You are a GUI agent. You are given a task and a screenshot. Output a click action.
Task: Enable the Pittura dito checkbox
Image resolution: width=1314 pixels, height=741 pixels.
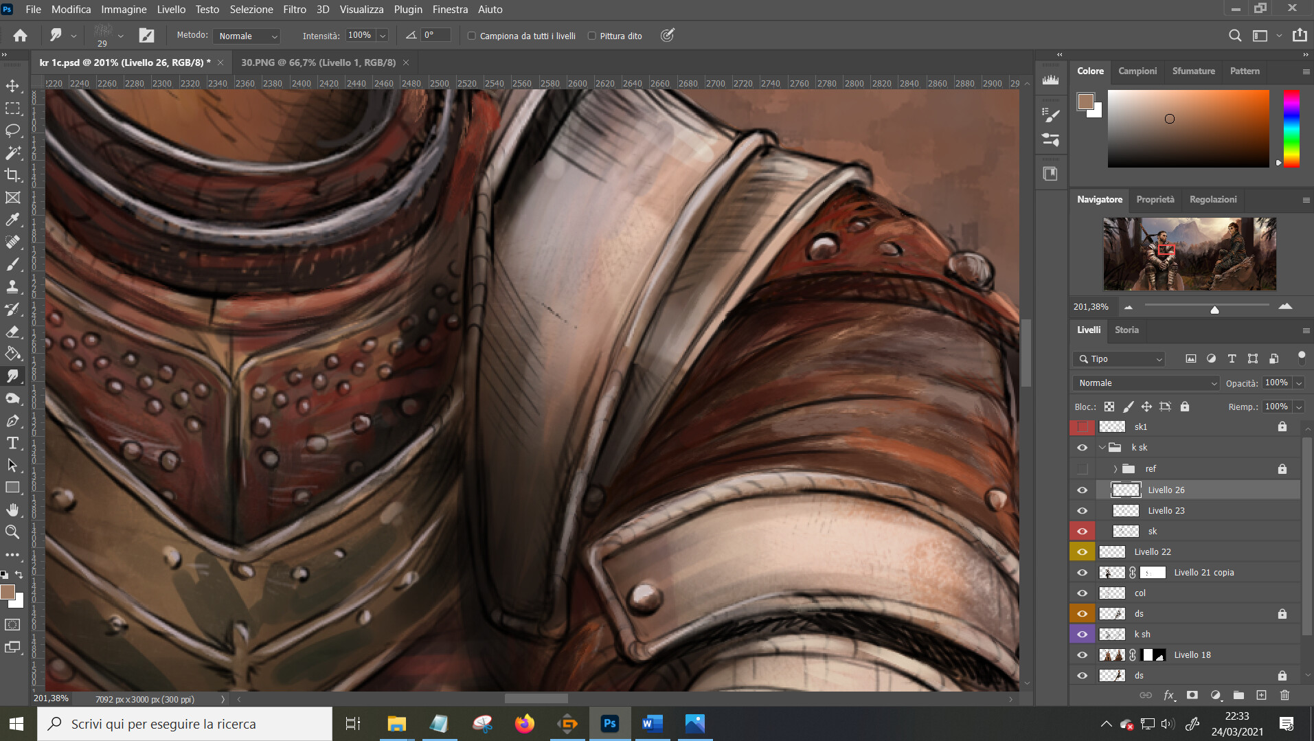[x=591, y=36]
